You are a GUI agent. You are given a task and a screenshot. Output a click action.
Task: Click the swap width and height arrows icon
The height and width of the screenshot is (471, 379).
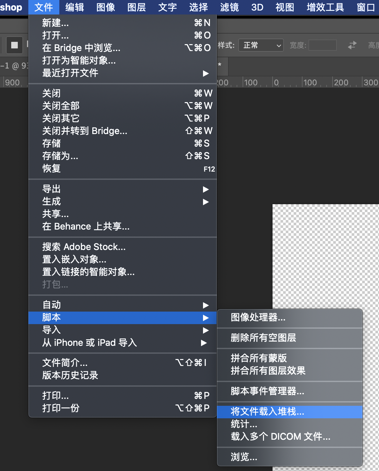352,45
